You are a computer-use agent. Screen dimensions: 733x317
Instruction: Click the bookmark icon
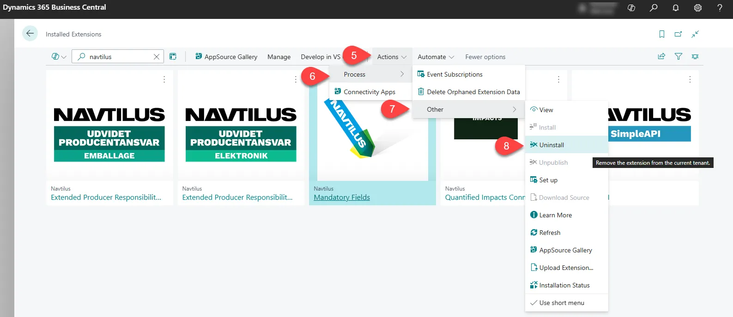(661, 34)
